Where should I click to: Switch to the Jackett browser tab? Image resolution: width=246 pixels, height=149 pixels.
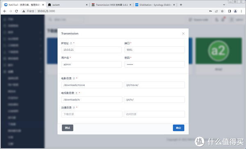[x=68, y=5]
